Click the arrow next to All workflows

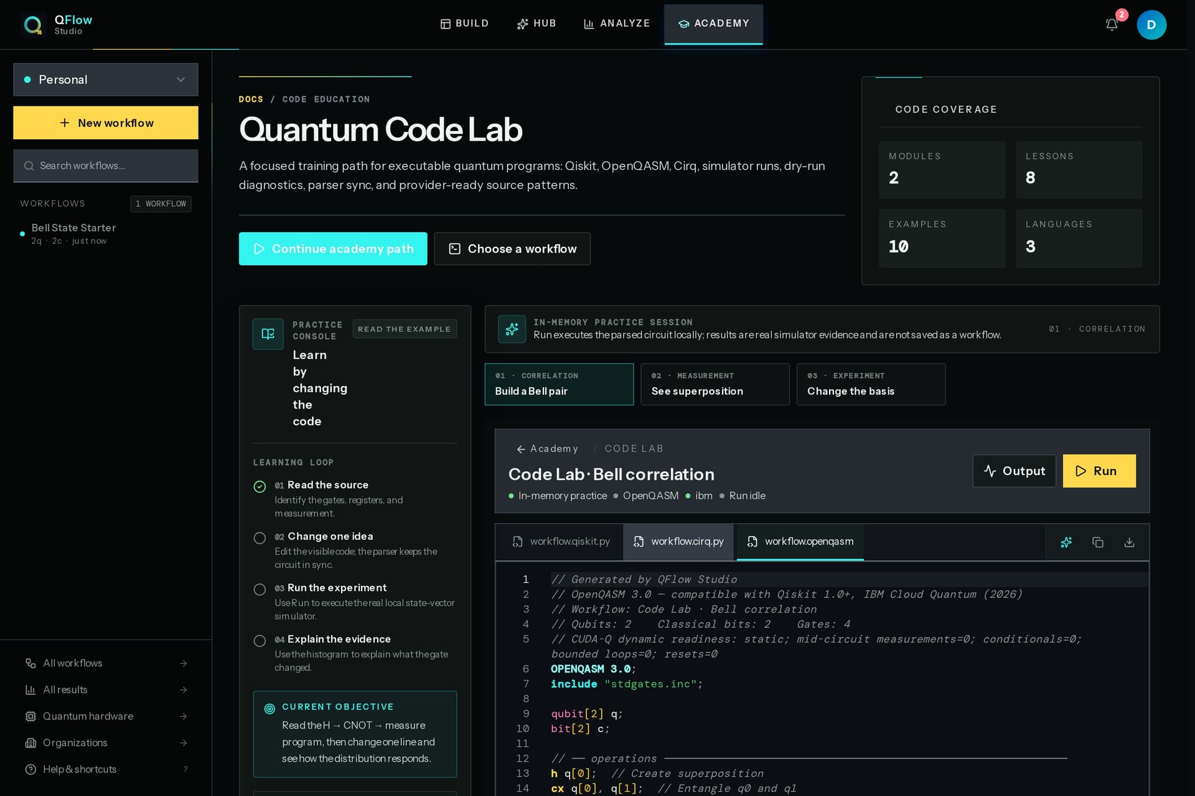tap(184, 664)
